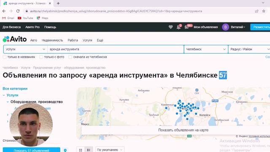
Task: Click the highlighted result count '57'
Action: [x=223, y=75]
